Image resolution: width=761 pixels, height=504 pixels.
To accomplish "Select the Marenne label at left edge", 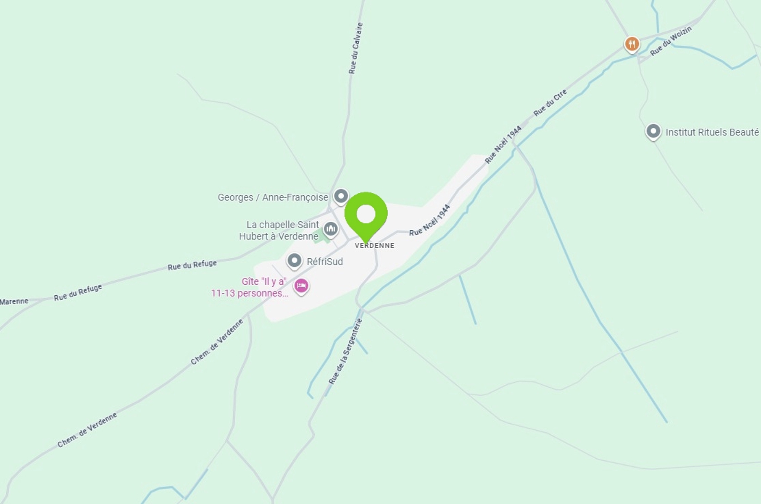I will tap(14, 301).
